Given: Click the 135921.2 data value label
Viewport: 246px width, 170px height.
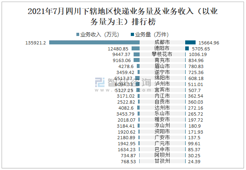Looking at the screenshot, I should 36,43.
